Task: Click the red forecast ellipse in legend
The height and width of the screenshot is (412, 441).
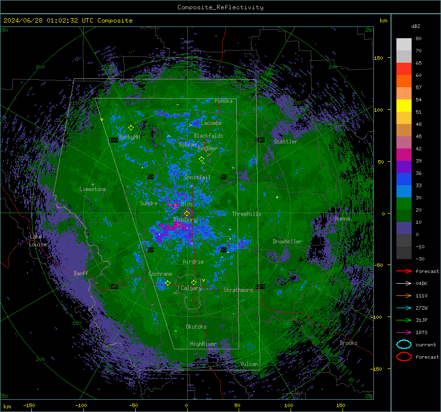Action: click(404, 357)
